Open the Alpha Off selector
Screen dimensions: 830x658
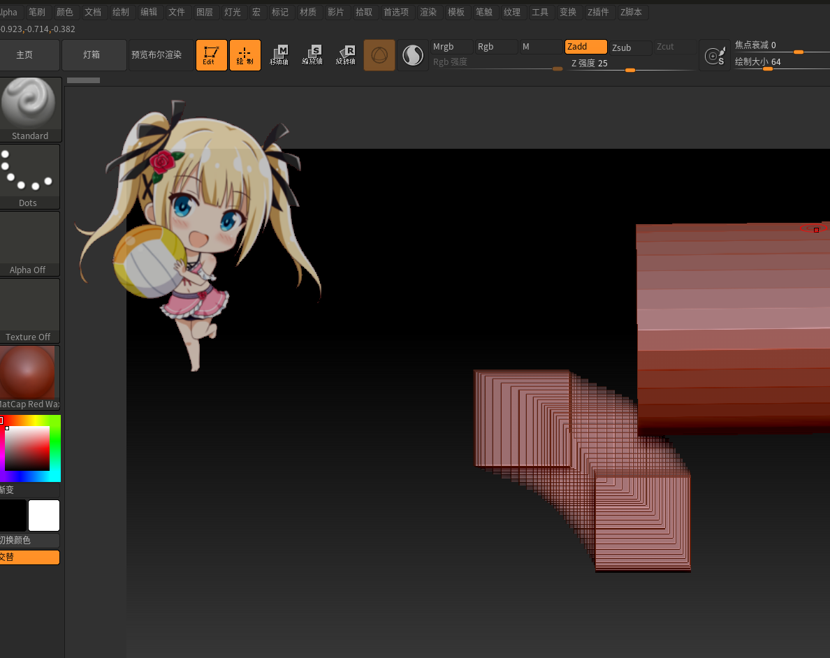tap(29, 244)
